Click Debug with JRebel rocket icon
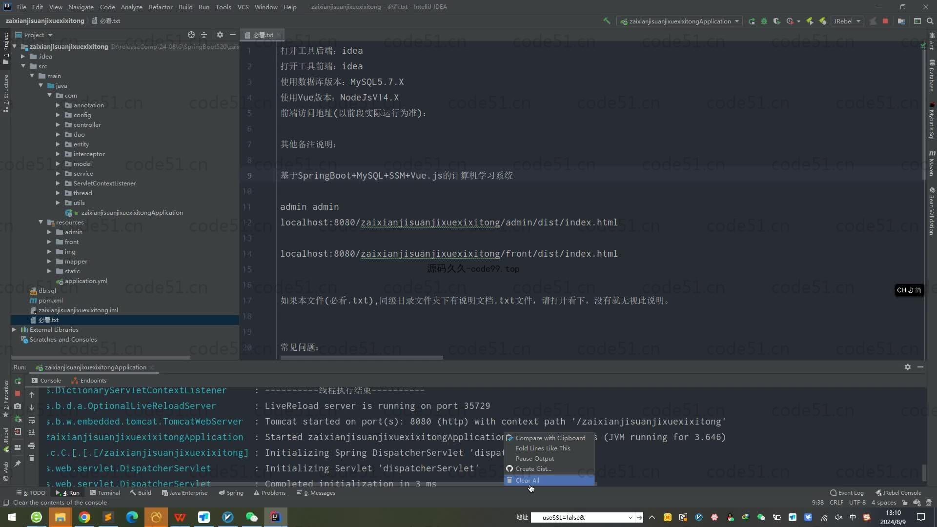This screenshot has width=937, height=527. [823, 21]
